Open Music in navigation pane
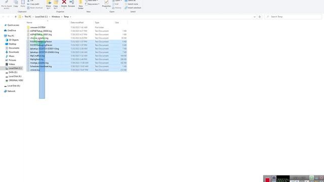324x182 pixels. pyautogui.click(x=10, y=56)
